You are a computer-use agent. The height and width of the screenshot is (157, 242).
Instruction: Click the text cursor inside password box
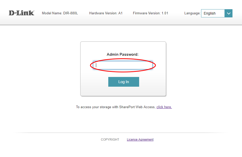click(96, 65)
